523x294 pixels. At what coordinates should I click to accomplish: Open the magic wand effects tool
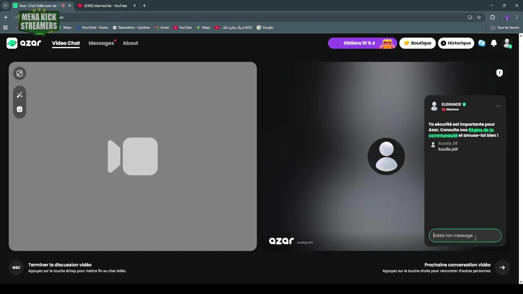coord(20,95)
